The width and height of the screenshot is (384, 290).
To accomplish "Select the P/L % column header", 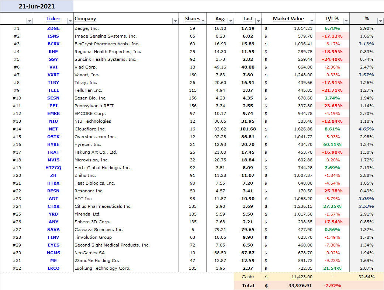I will (x=332, y=18).
